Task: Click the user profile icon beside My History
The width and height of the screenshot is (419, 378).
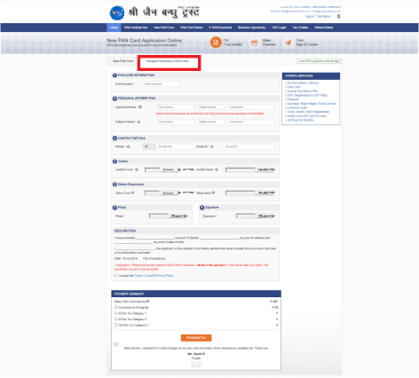Action: click(339, 16)
